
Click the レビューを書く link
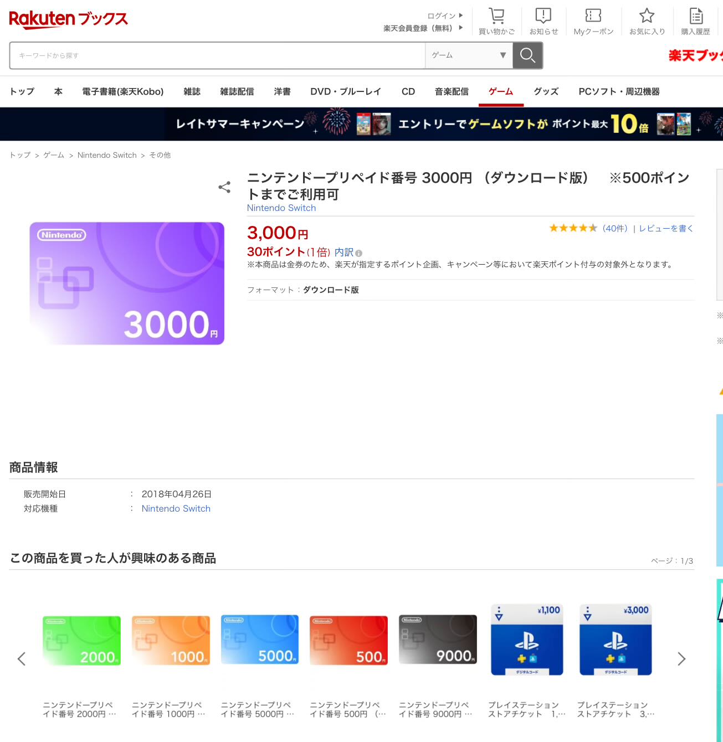coord(666,228)
